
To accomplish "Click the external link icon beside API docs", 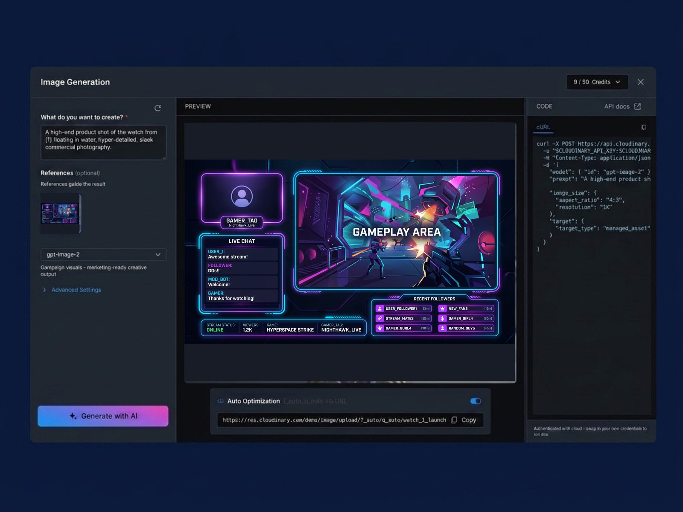I will pyautogui.click(x=637, y=106).
